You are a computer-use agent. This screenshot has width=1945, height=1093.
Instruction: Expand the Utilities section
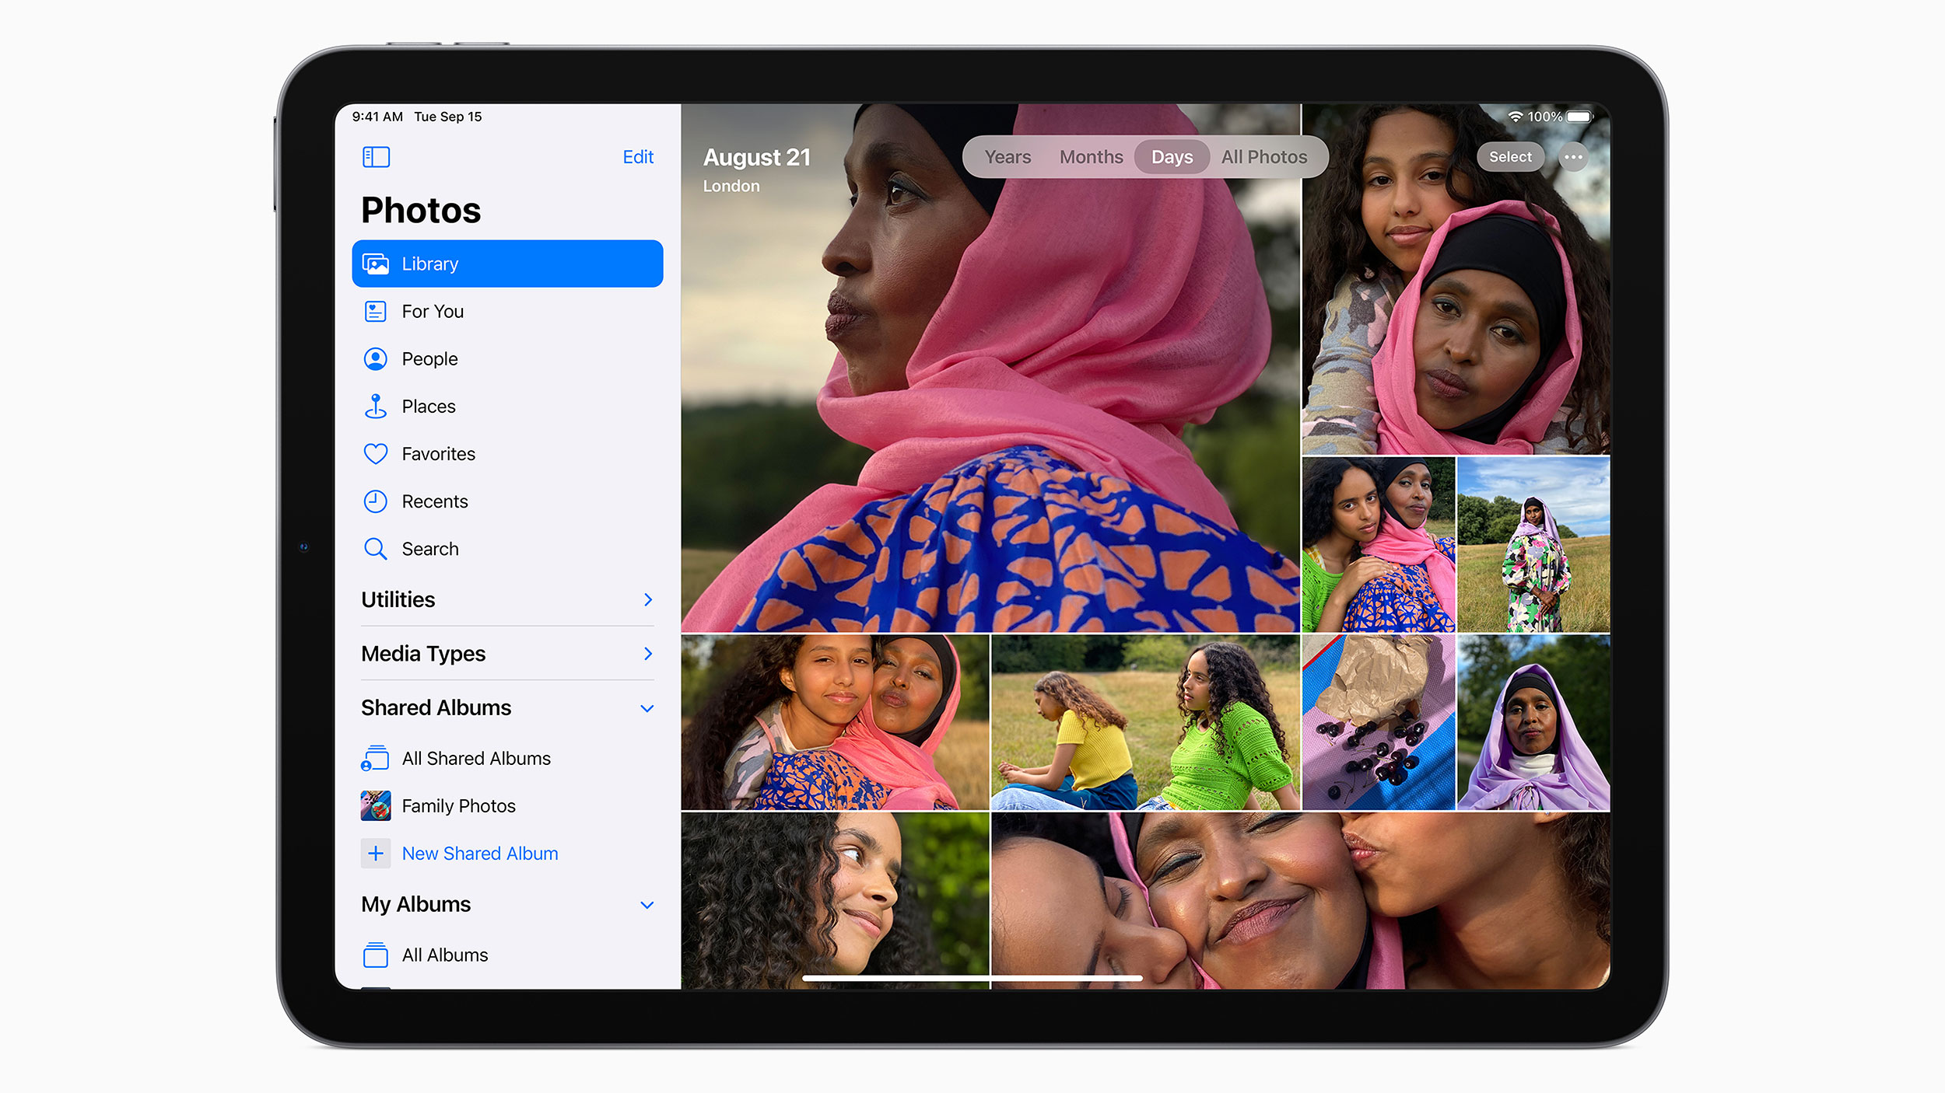click(649, 599)
